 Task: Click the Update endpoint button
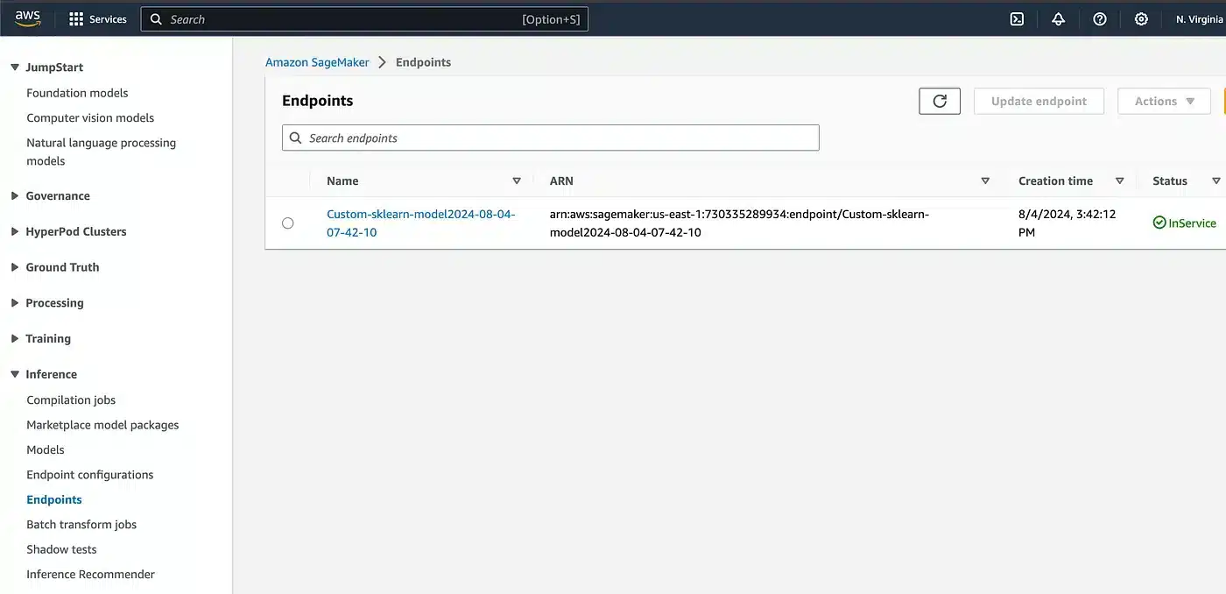click(1039, 101)
